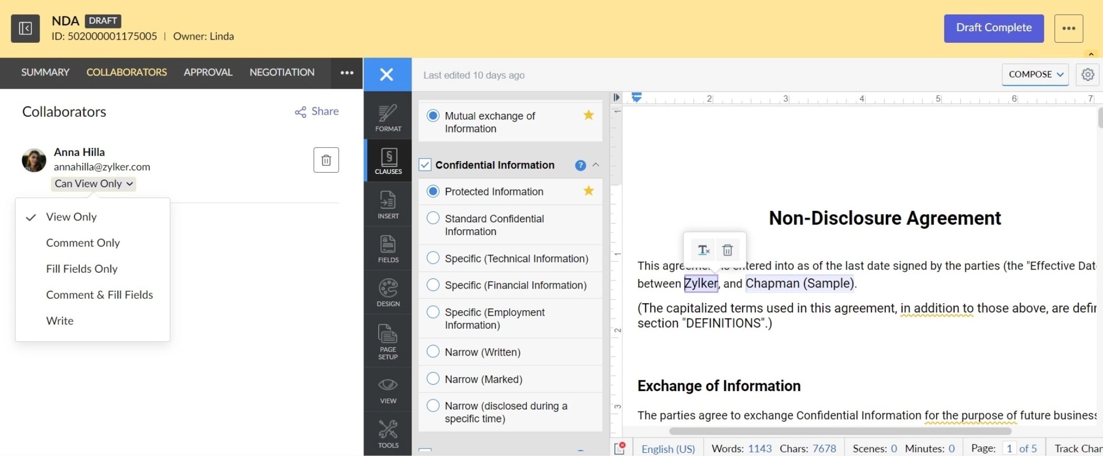Select Standard Confidential Information radio option
1103x456 pixels.
pyautogui.click(x=433, y=218)
